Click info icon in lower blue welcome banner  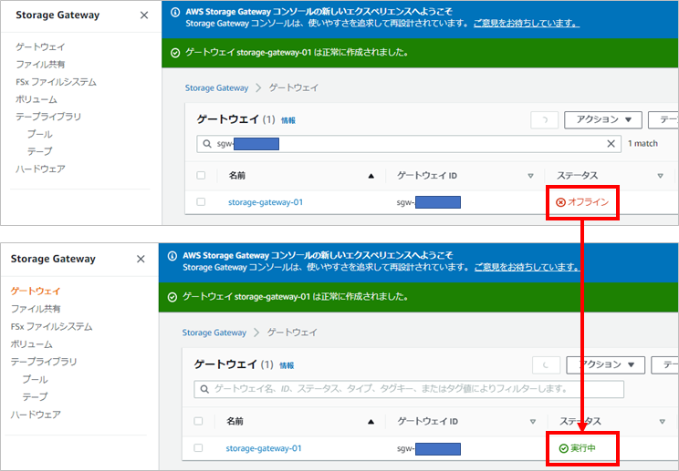tap(172, 256)
